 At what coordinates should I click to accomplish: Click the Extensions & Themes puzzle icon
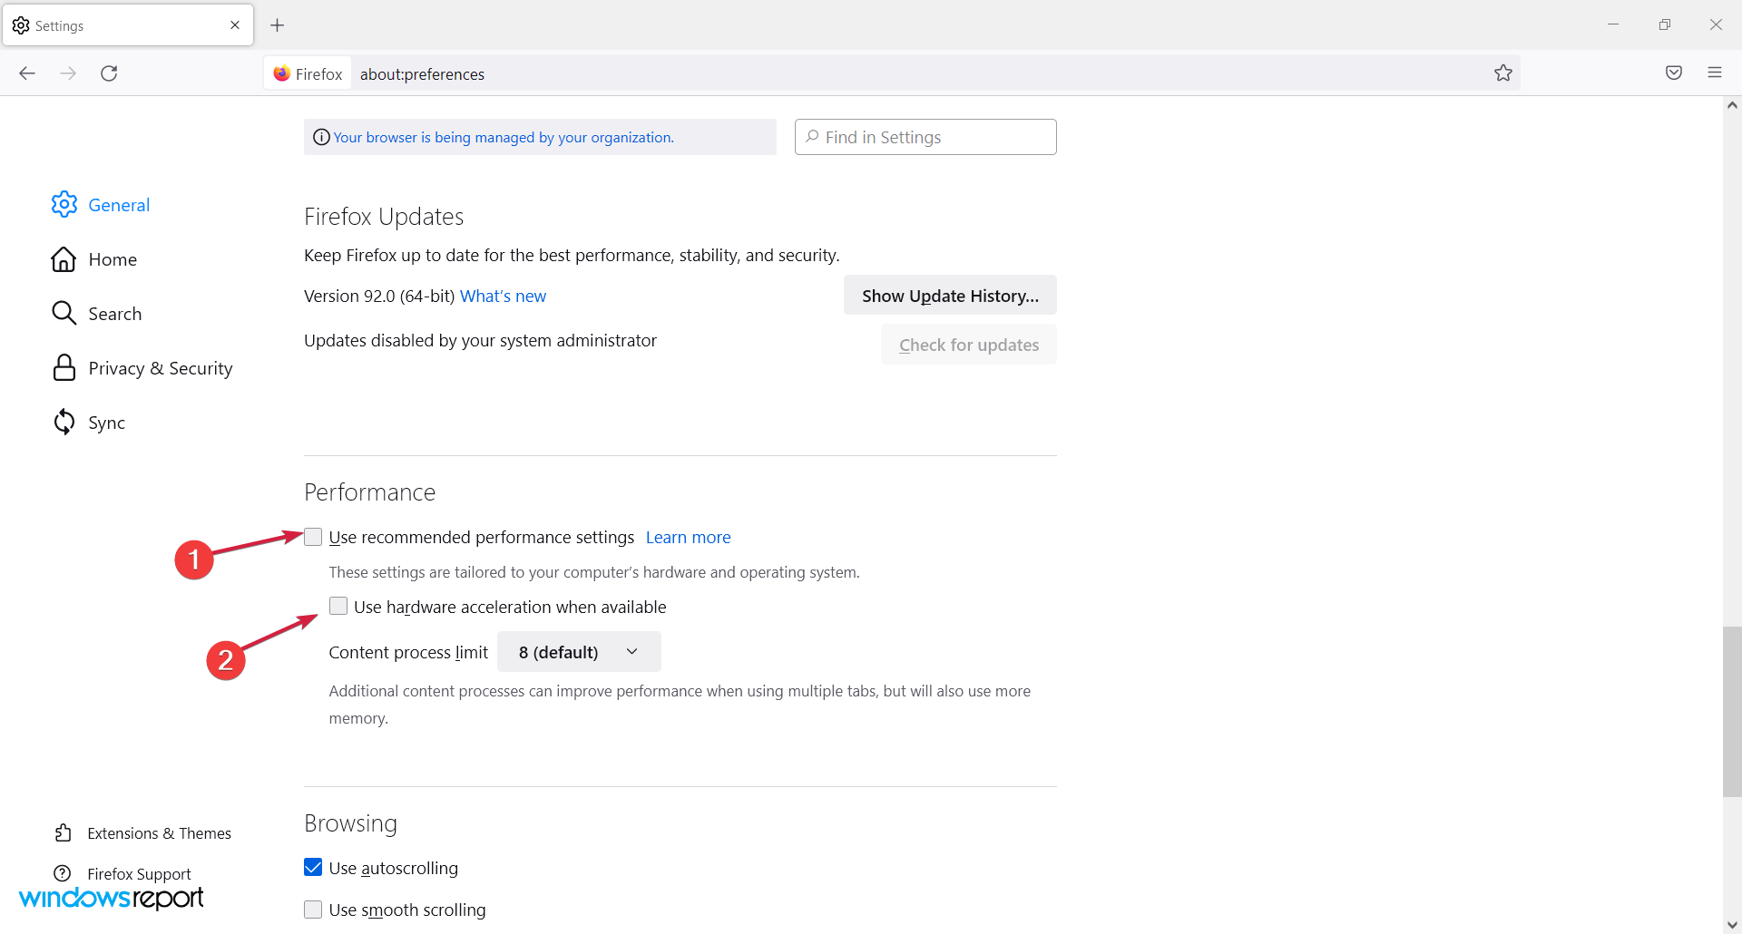[63, 832]
